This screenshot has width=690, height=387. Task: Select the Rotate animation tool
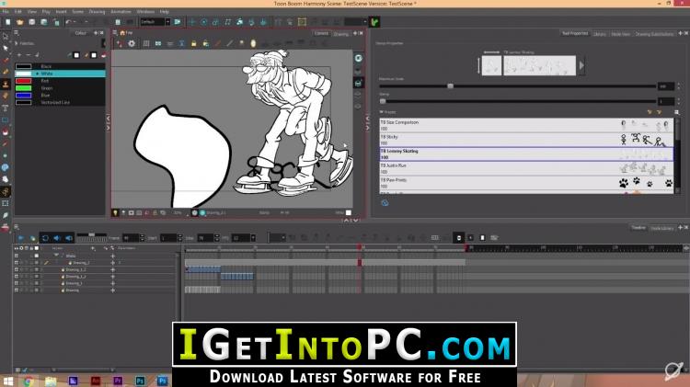coord(203,22)
